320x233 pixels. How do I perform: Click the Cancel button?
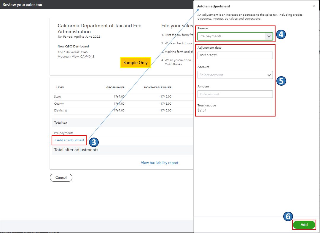[x=61, y=178]
